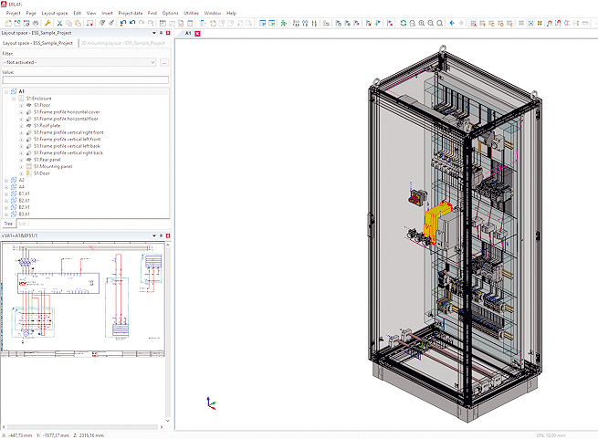Image resolution: width=598 pixels, height=439 pixels.
Task: Click the Zoom out magnifier icon
Action: pos(431,23)
